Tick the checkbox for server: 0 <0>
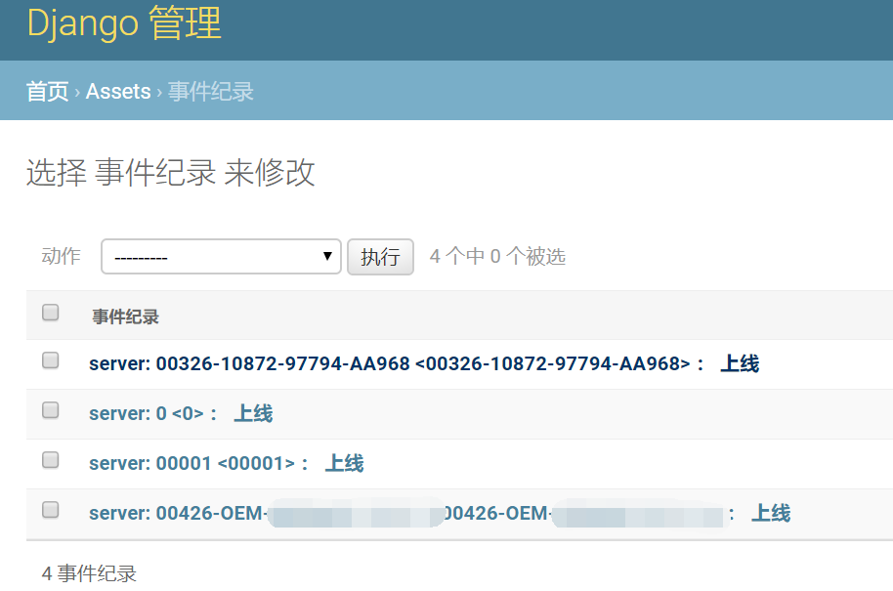 (x=51, y=410)
